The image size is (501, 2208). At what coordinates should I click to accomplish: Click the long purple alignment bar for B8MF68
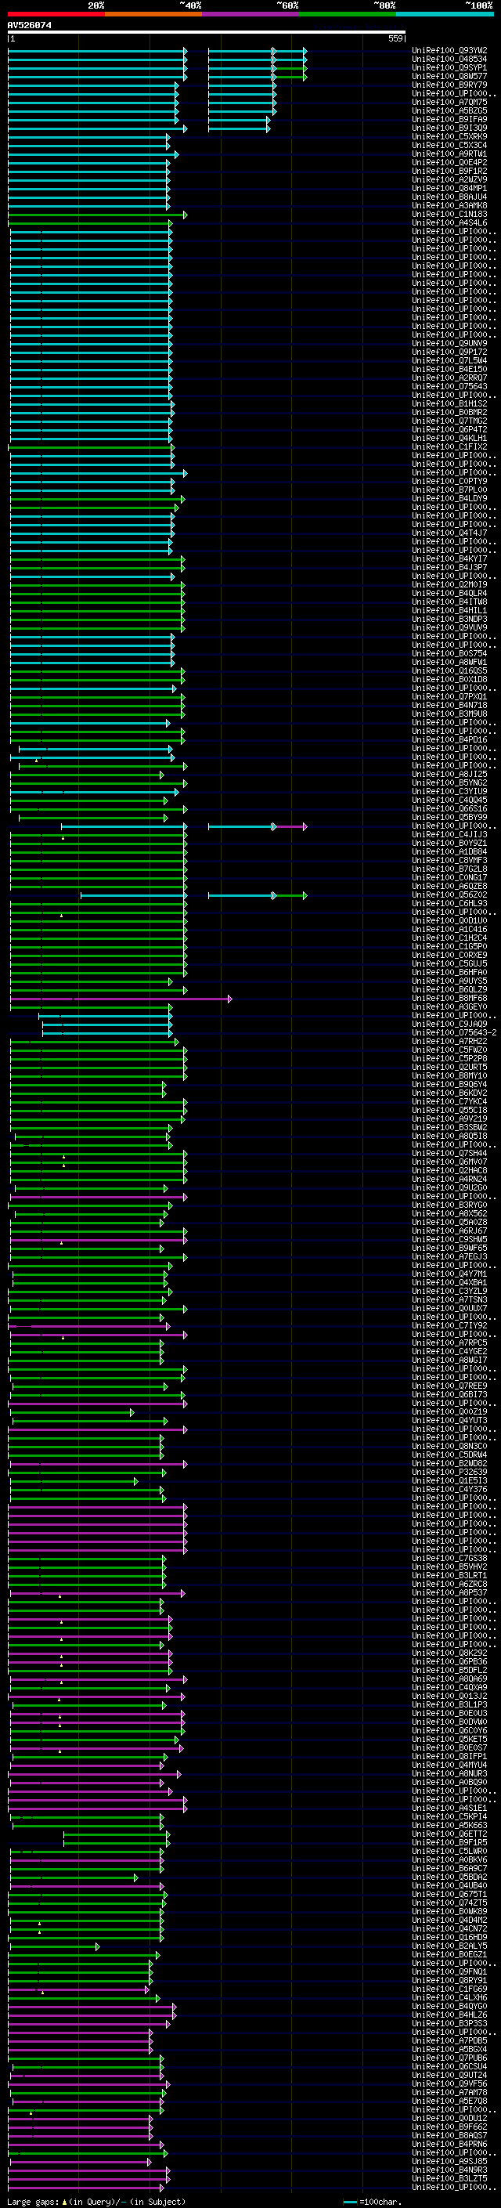120,999
